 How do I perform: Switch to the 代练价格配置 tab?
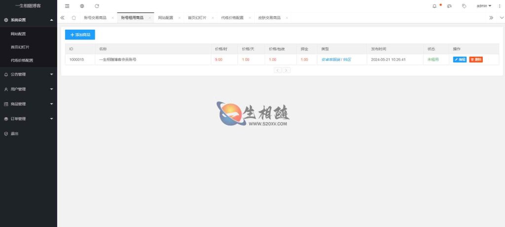point(232,18)
